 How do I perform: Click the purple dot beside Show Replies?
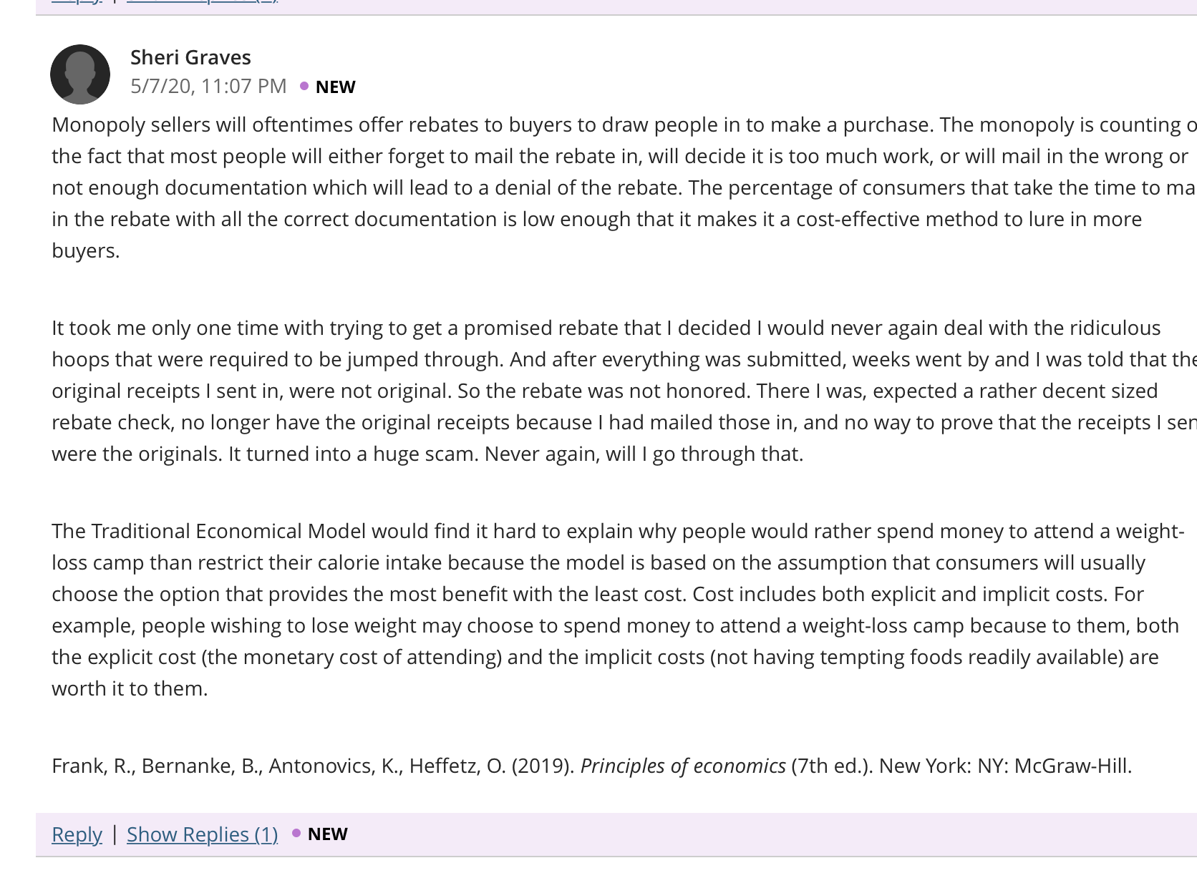click(x=296, y=834)
